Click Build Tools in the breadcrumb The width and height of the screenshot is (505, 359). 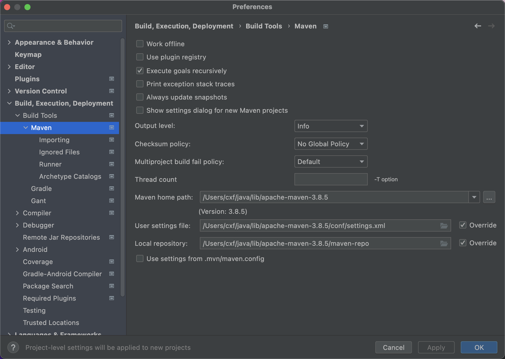[x=264, y=26]
